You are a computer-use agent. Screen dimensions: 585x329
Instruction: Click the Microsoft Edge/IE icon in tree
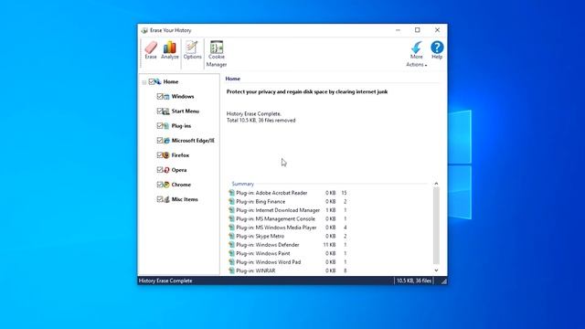(166, 141)
